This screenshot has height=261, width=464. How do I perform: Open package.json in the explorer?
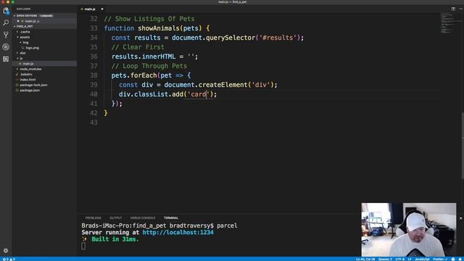pyautogui.click(x=30, y=90)
